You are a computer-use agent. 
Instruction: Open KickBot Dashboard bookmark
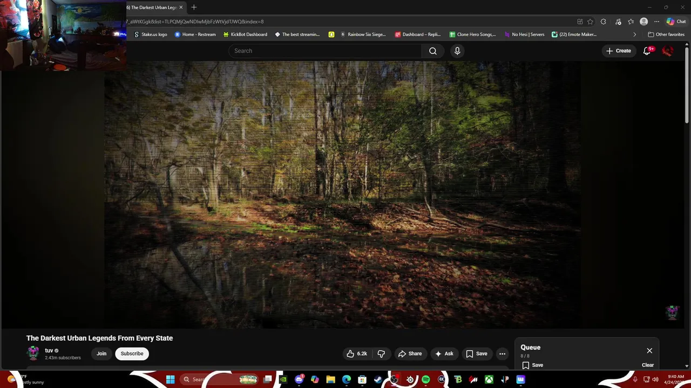(245, 34)
